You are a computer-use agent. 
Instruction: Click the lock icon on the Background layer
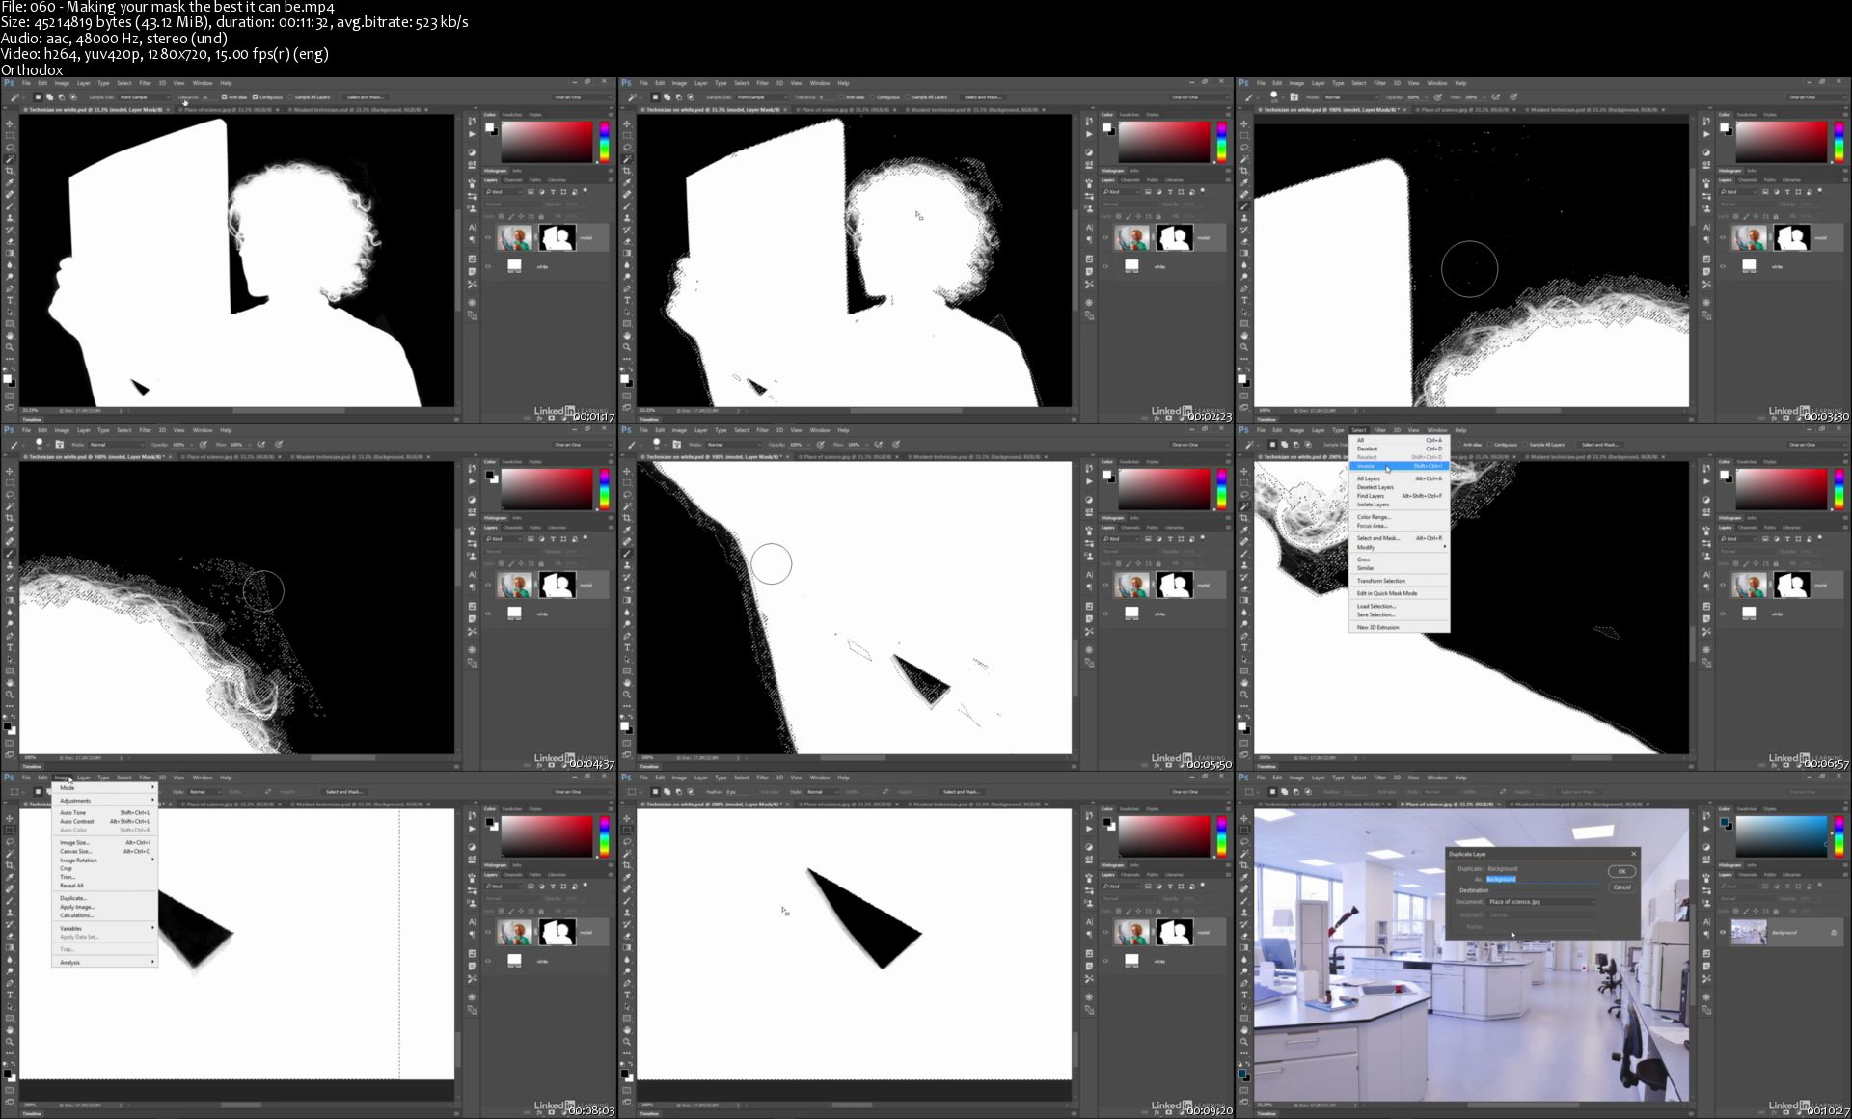click(x=1833, y=932)
